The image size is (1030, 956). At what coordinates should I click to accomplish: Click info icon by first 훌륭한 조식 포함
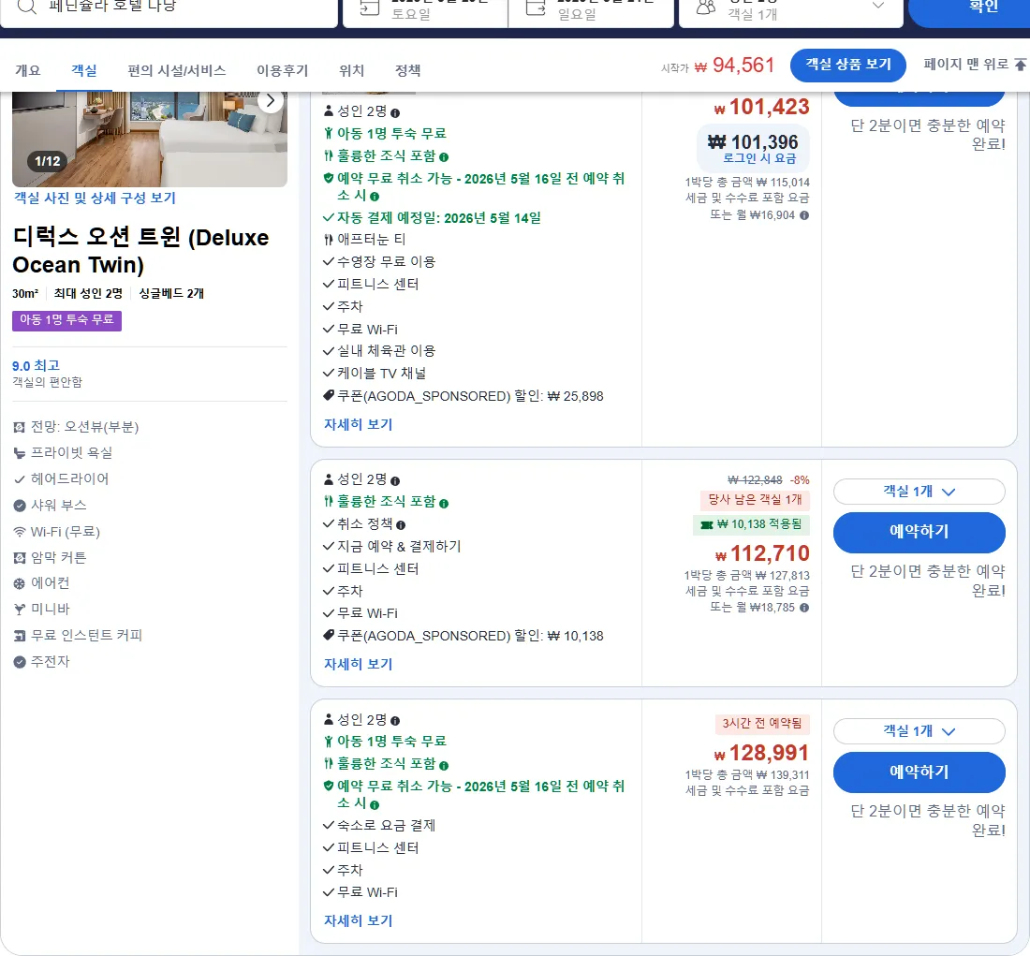pos(444,157)
